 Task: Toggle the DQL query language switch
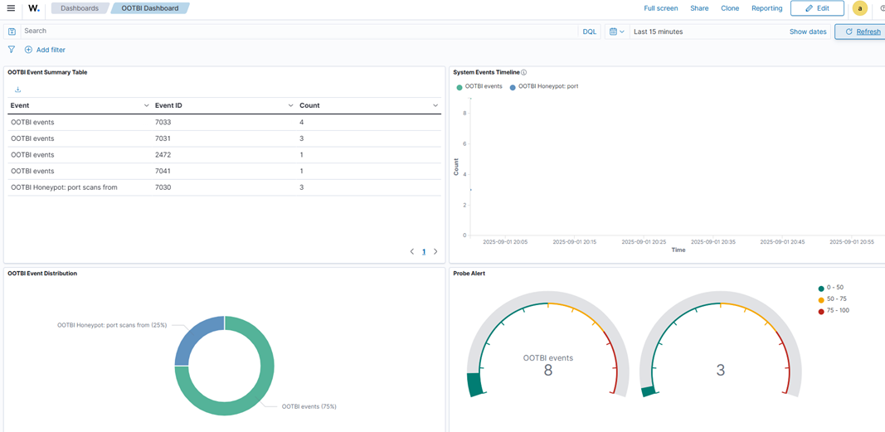(x=589, y=32)
